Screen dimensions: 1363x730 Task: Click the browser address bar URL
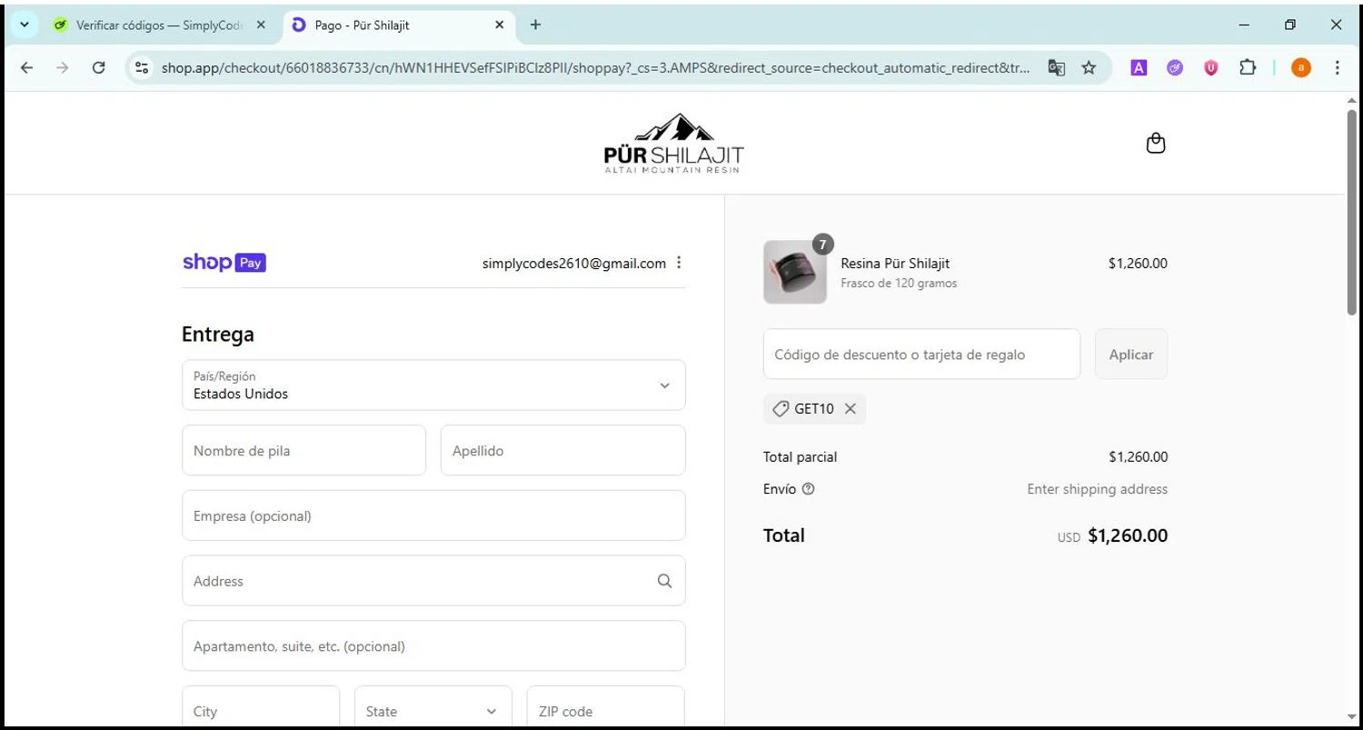[x=595, y=67]
